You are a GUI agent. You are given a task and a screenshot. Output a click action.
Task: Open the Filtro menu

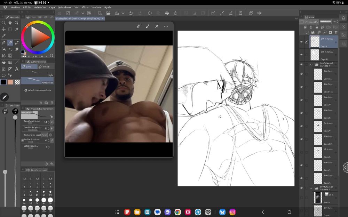click(85, 7)
